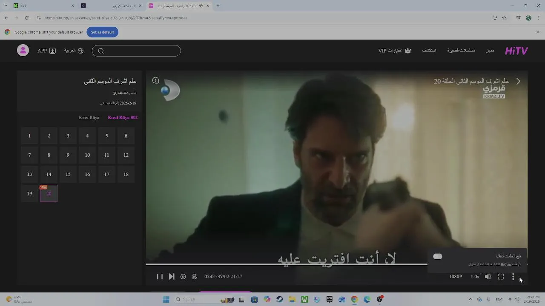Screen dimensions: 545x306
Task: Rewind the video 10 seconds
Action: (183, 277)
